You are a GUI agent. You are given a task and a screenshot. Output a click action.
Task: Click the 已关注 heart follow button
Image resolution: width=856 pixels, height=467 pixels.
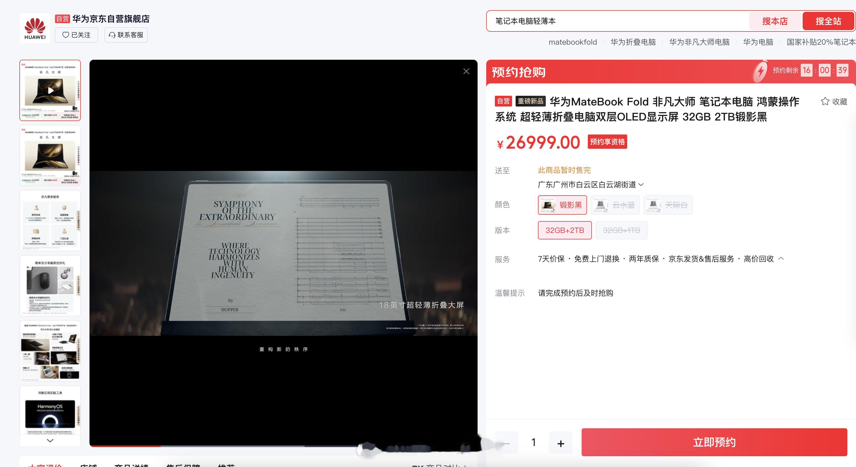(77, 35)
